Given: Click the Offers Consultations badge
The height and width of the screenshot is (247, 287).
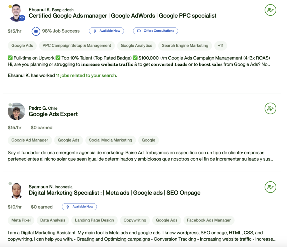Looking at the screenshot, I should pos(155,31).
